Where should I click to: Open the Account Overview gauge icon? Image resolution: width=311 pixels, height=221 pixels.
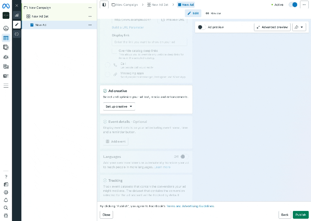point(6,29)
